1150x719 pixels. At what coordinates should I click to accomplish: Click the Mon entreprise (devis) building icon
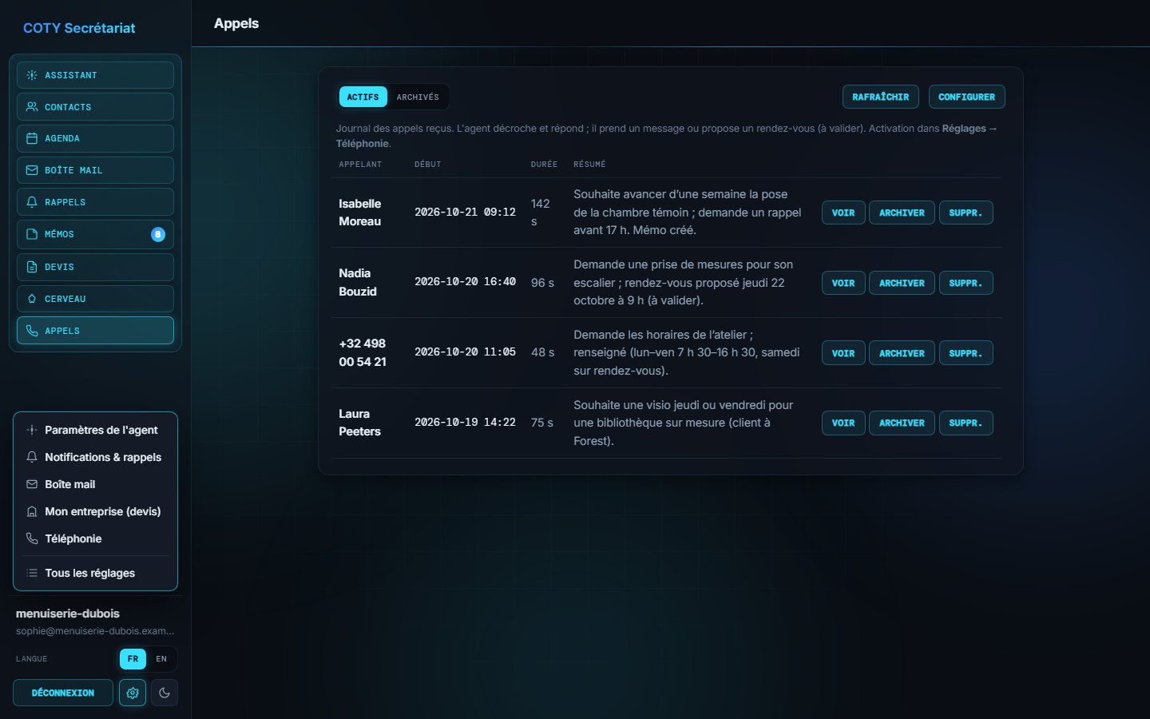[x=32, y=511]
